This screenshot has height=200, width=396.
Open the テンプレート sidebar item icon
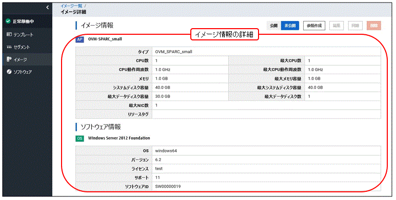pos(9,34)
